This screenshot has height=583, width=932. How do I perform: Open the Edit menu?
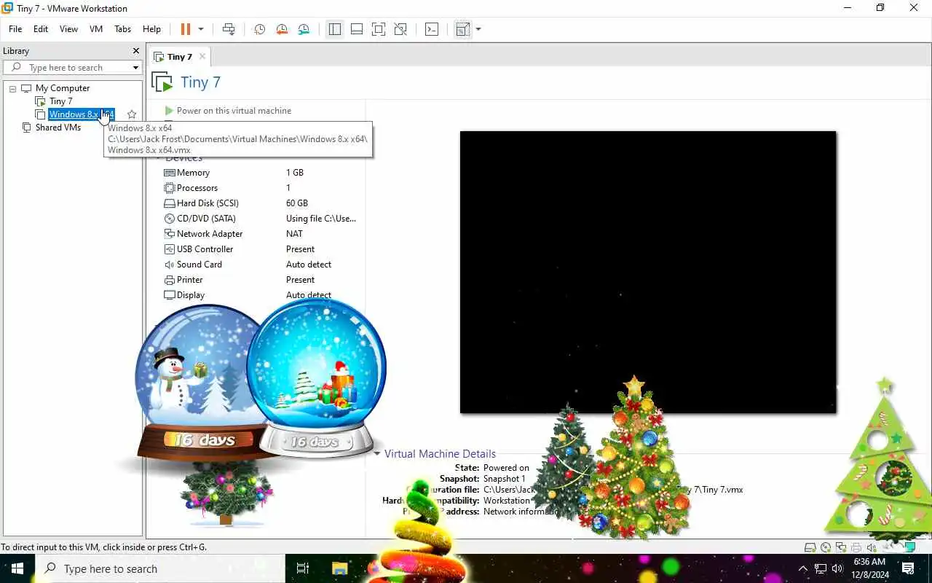(x=41, y=29)
